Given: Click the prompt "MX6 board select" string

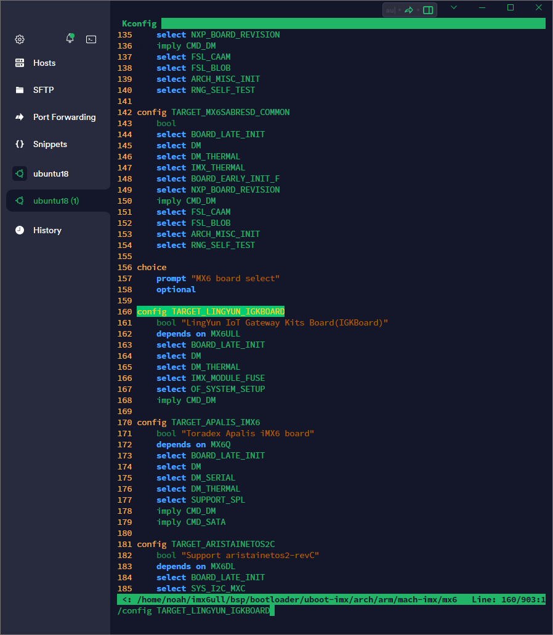Looking at the screenshot, I should 235,278.
